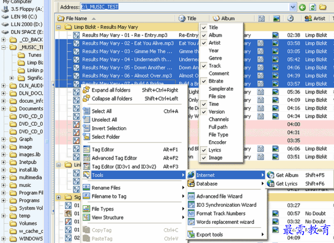
Task: Select Collapse all folders menu entry
Action: [x=134, y=98]
